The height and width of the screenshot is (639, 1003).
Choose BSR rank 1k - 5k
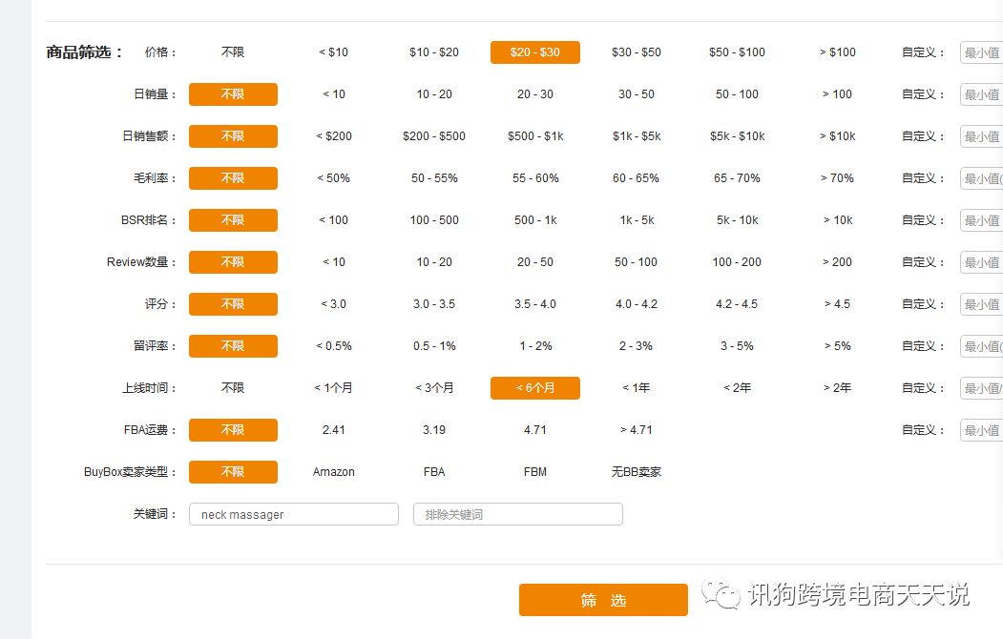(x=636, y=220)
